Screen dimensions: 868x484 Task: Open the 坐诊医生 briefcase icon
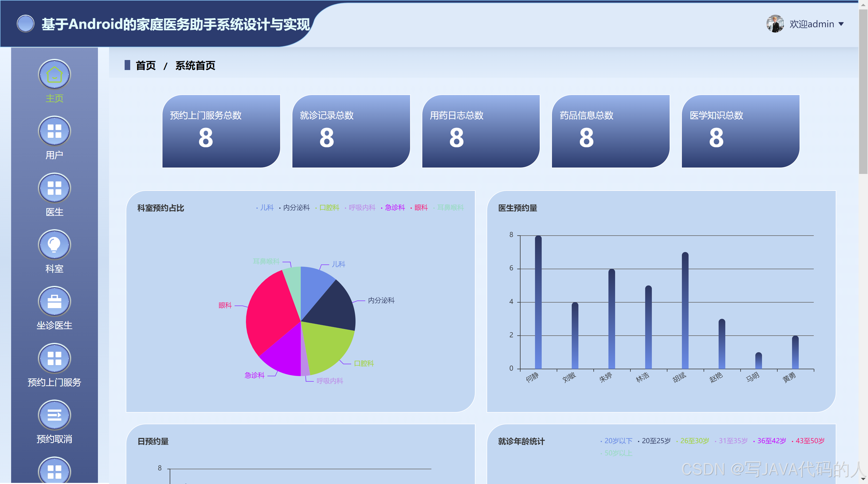(x=54, y=301)
